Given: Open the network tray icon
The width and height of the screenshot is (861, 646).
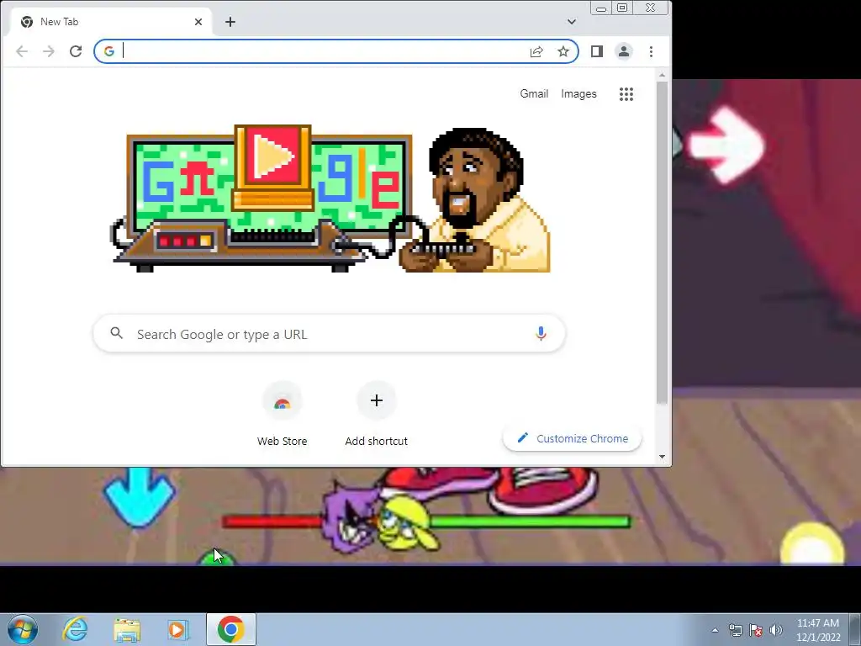Looking at the screenshot, I should coord(735,630).
